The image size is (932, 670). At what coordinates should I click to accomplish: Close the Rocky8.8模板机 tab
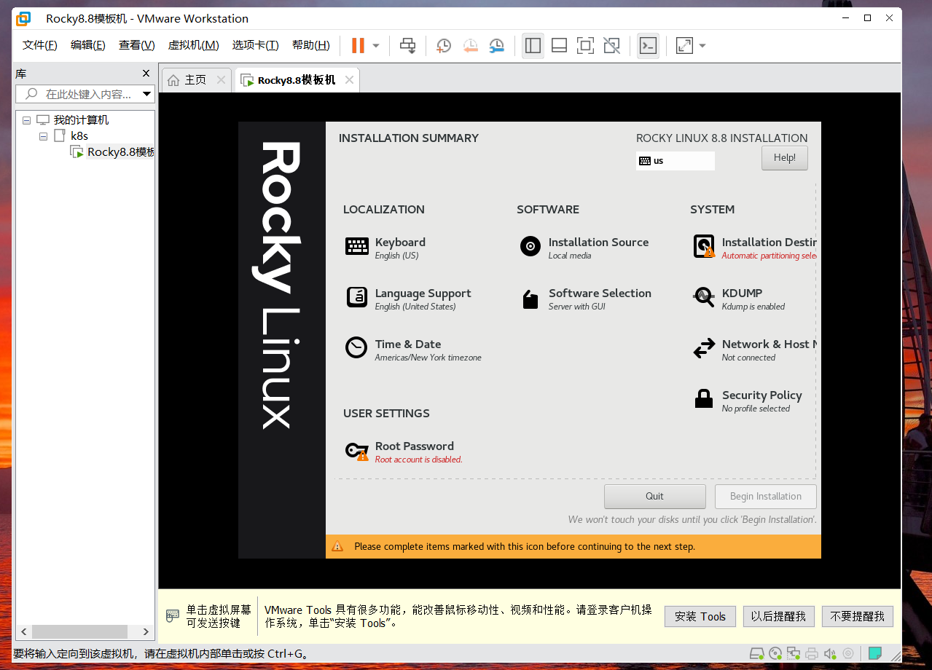tap(350, 80)
